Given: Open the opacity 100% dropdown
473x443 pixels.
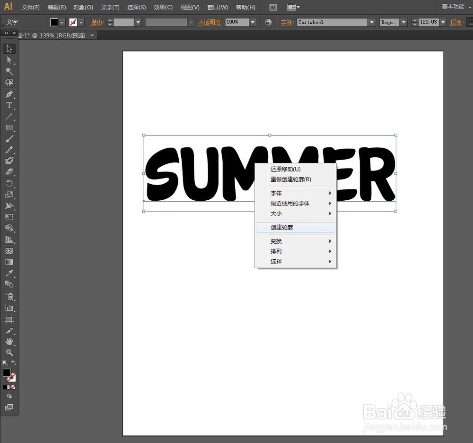Looking at the screenshot, I should coord(253,22).
